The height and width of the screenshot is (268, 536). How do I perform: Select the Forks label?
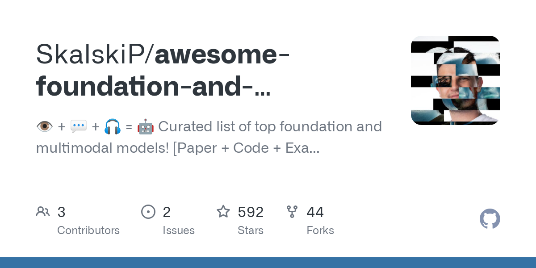[x=320, y=230]
